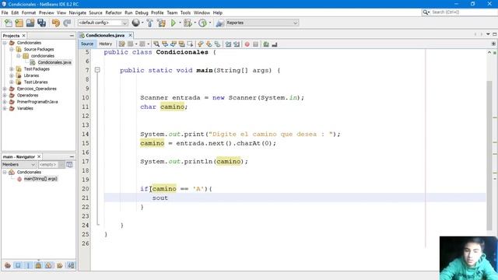
Task: Select the Condicionales.java editor tab
Action: [105, 35]
